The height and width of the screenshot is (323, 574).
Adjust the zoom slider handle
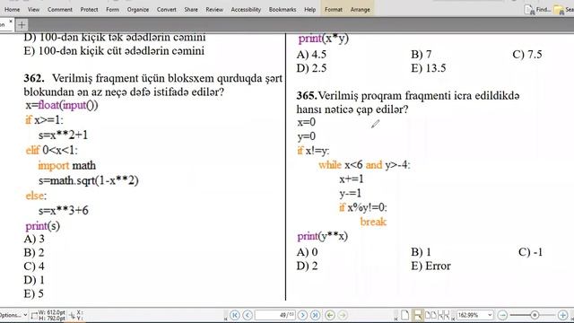535,315
